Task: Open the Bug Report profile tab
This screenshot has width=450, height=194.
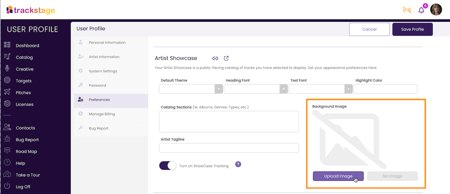Action: (111, 128)
